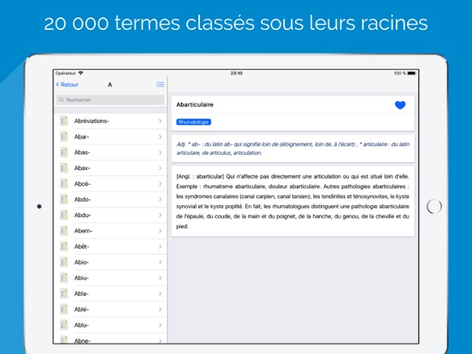
Task: Expand the Ablu- row chevron
Action: 160,325
